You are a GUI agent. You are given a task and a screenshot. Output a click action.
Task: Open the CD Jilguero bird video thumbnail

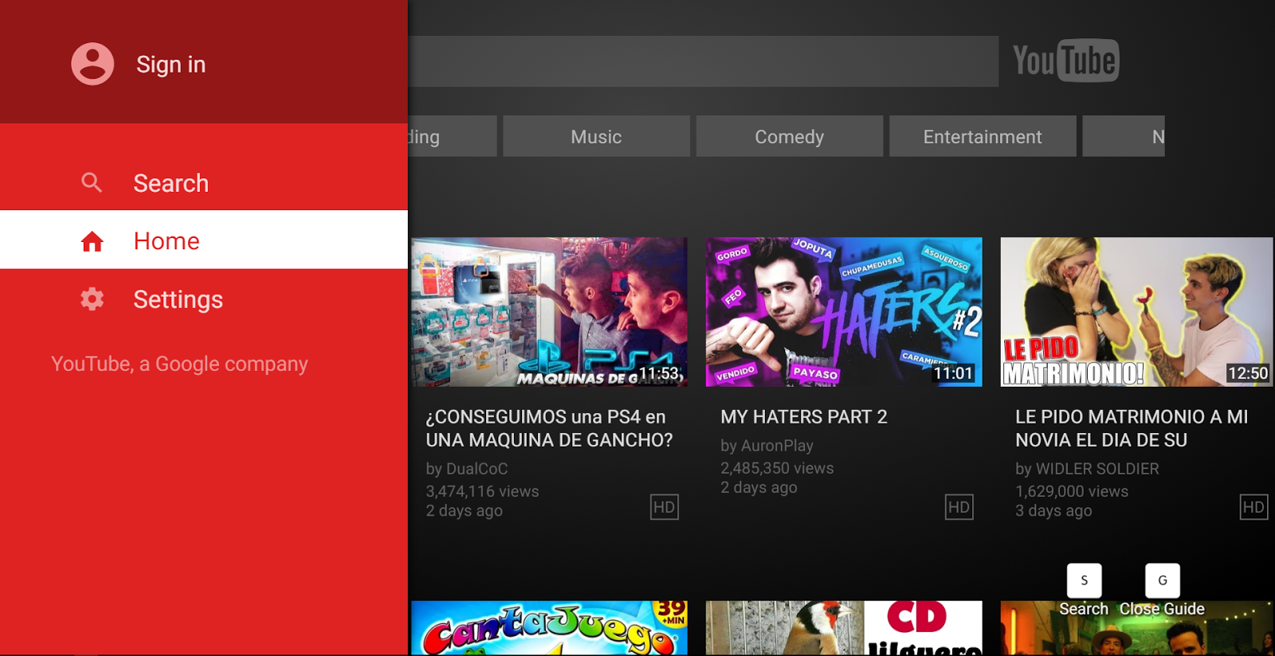[844, 628]
